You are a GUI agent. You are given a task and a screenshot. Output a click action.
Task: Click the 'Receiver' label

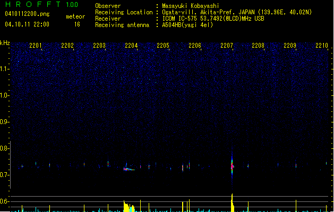[x=108, y=19]
